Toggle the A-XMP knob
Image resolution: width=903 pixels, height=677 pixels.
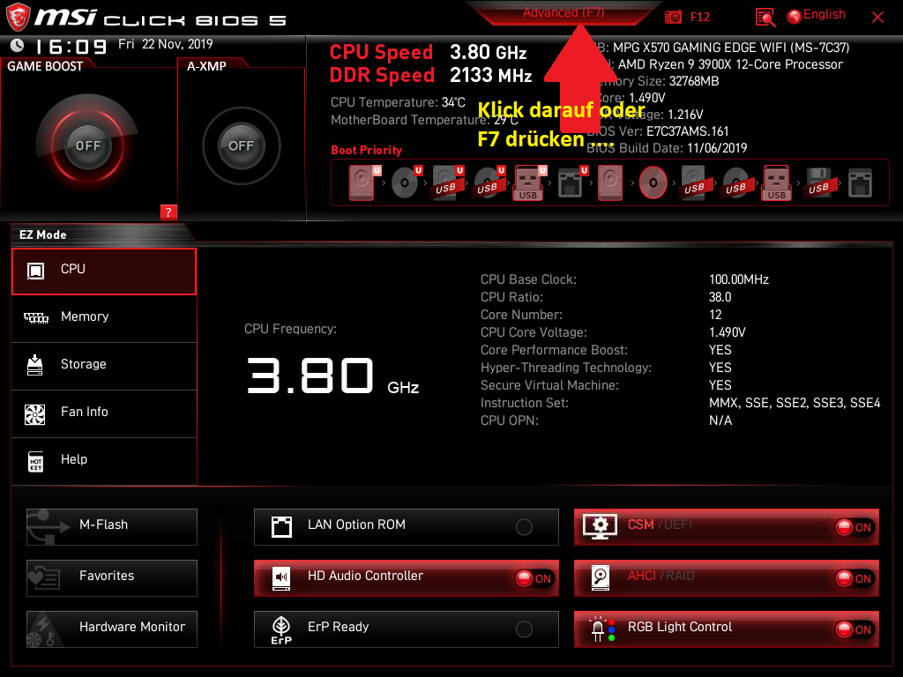[x=242, y=145]
